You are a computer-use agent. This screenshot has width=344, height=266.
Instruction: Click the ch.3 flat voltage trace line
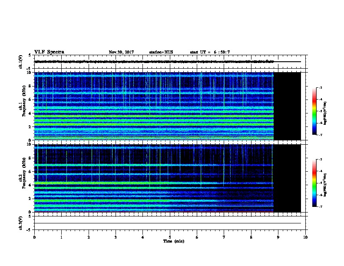(167, 223)
